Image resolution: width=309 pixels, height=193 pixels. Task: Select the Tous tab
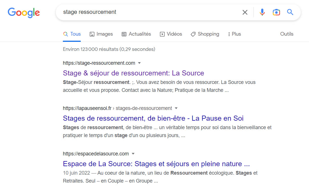tap(72, 34)
